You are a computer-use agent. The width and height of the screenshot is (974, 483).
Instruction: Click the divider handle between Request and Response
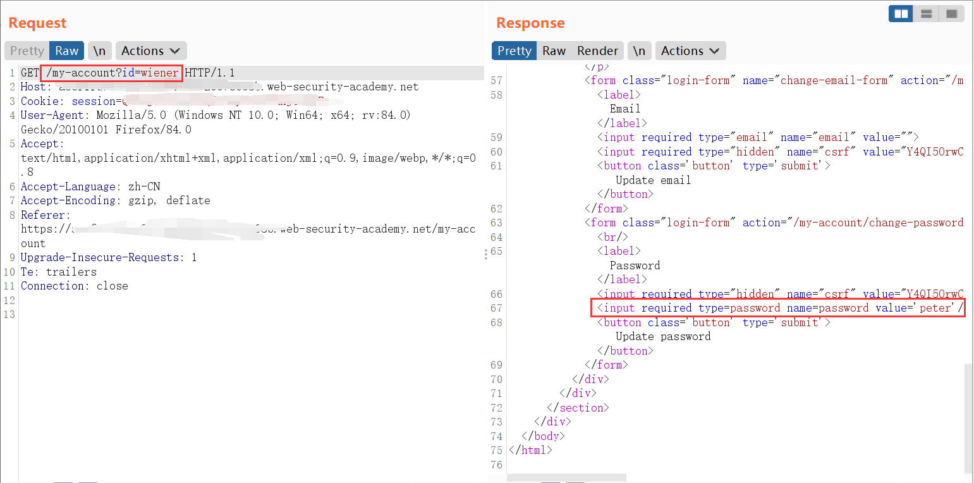coord(486,254)
